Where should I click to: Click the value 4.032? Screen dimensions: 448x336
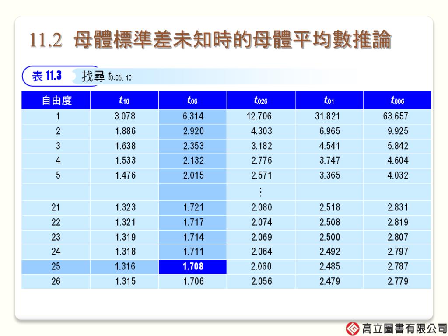(x=398, y=175)
